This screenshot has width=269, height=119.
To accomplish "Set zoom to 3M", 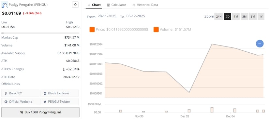I will pos(244,16).
